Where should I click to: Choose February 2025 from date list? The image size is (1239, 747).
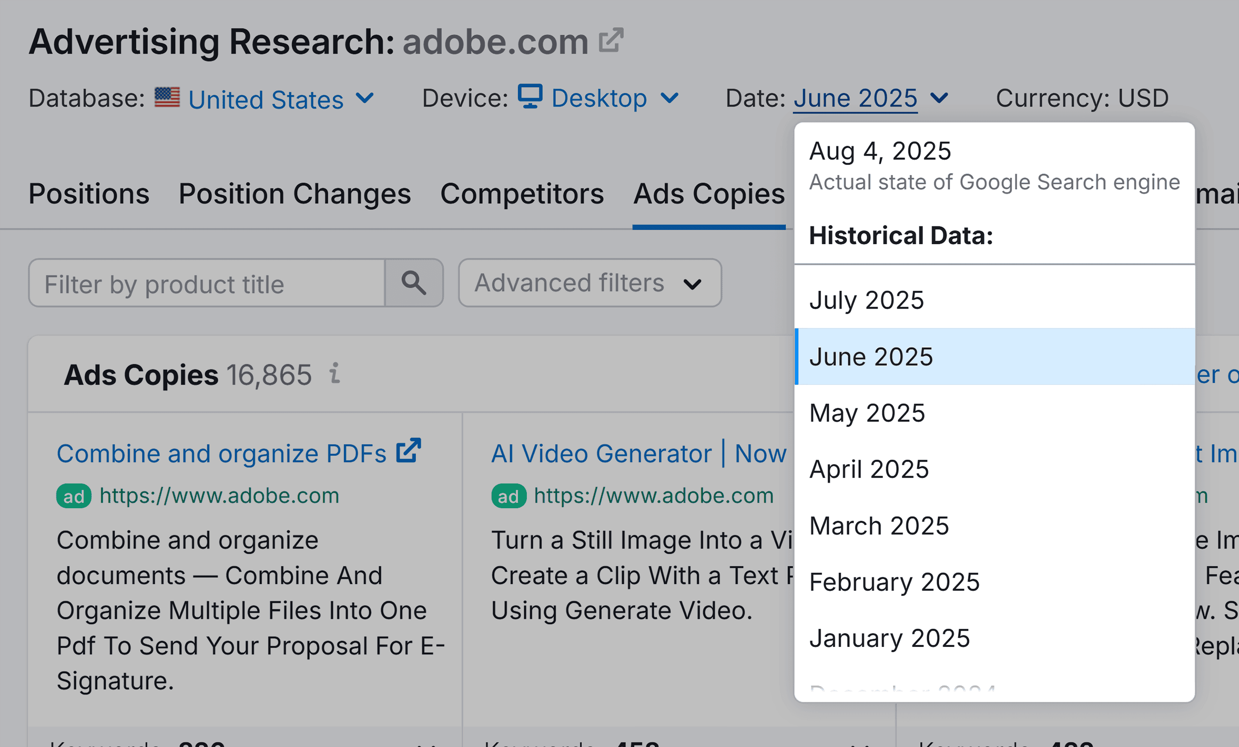tap(994, 582)
